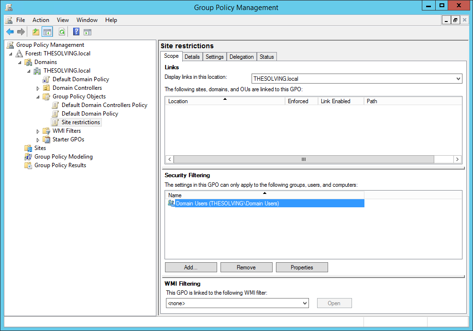The height and width of the screenshot is (331, 473).
Task: Expand the Domain Controllers node
Action: pos(38,88)
